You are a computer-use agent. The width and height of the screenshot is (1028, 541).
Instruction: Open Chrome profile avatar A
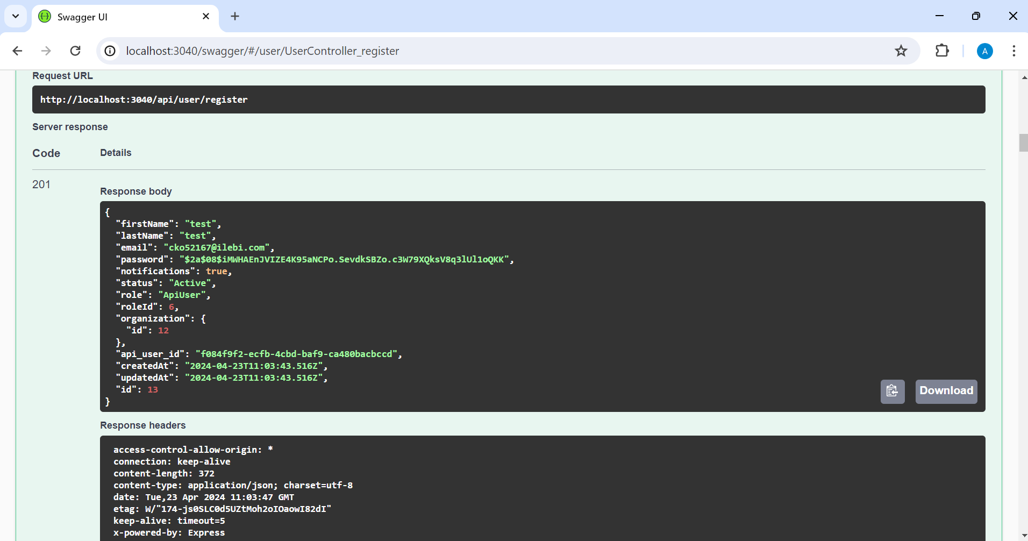pyautogui.click(x=985, y=51)
